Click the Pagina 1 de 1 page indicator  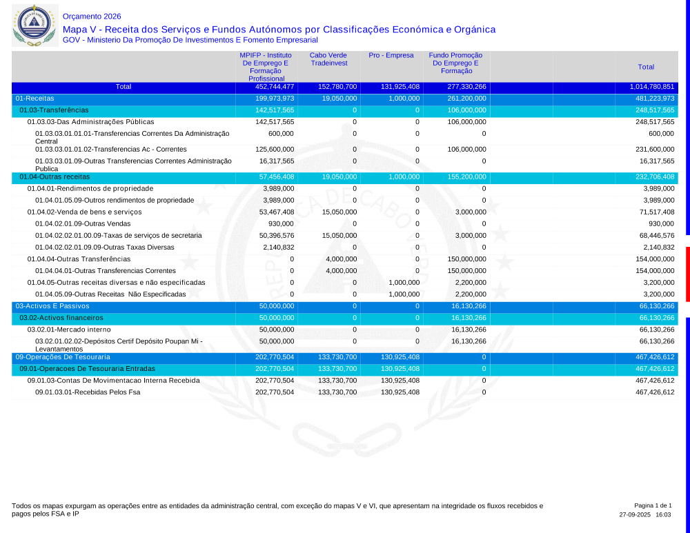pyautogui.click(x=652, y=505)
